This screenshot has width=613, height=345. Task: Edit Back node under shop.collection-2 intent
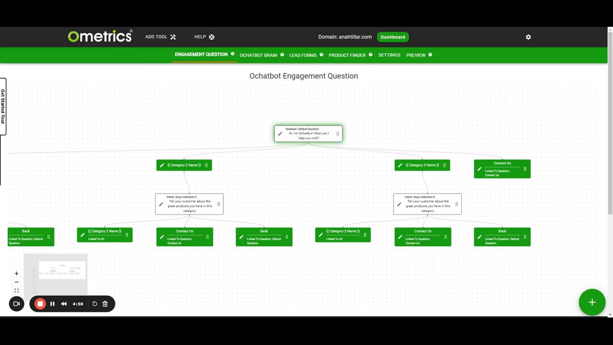click(x=241, y=237)
